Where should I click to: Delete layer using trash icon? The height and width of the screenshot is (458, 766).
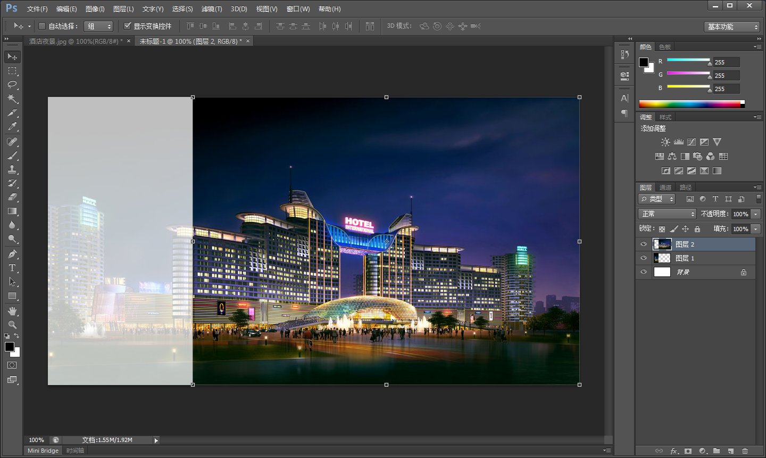[x=745, y=451]
